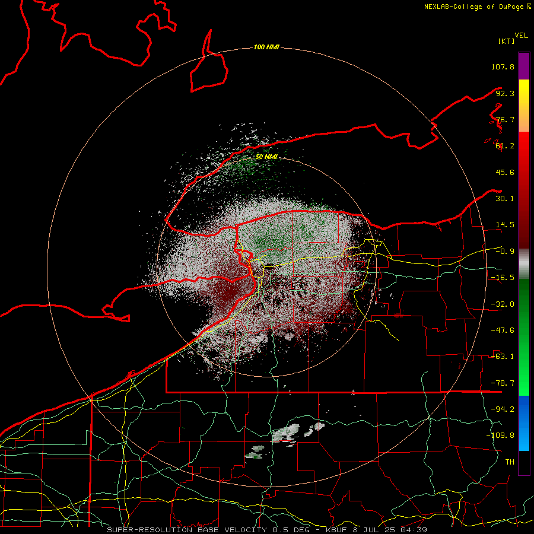This screenshot has width=534, height=534.
Task: Select the -78.7 scale value
Action: (x=503, y=383)
